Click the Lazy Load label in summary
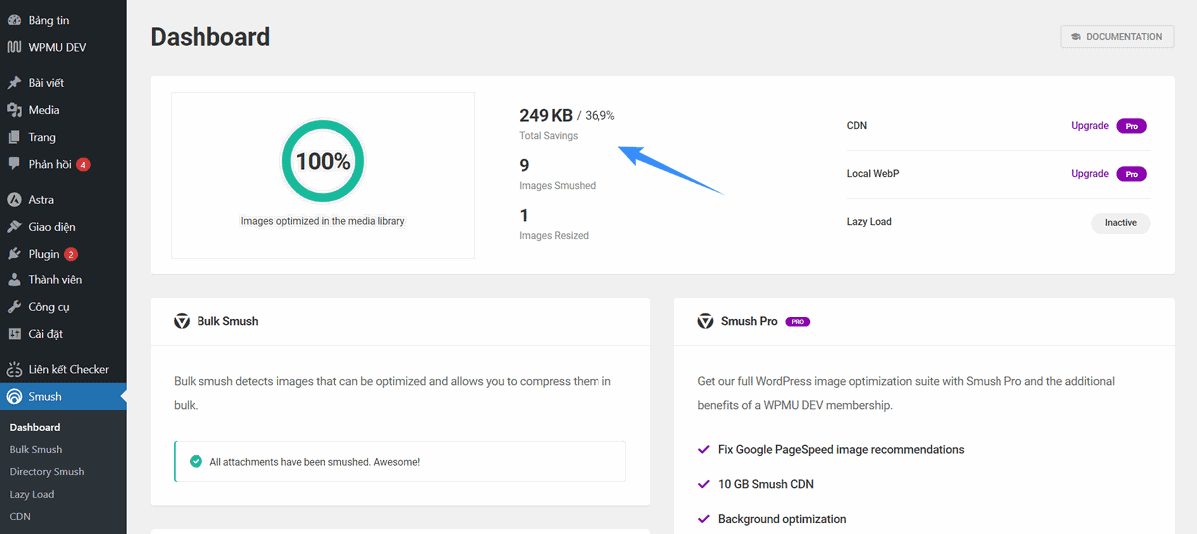 coord(869,222)
